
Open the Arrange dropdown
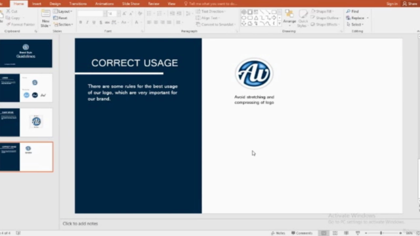pos(289,18)
